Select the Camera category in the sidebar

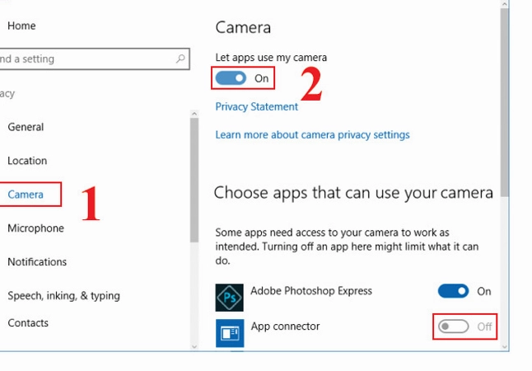[25, 195]
